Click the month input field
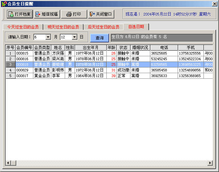The image size is (219, 172). pos(39,37)
